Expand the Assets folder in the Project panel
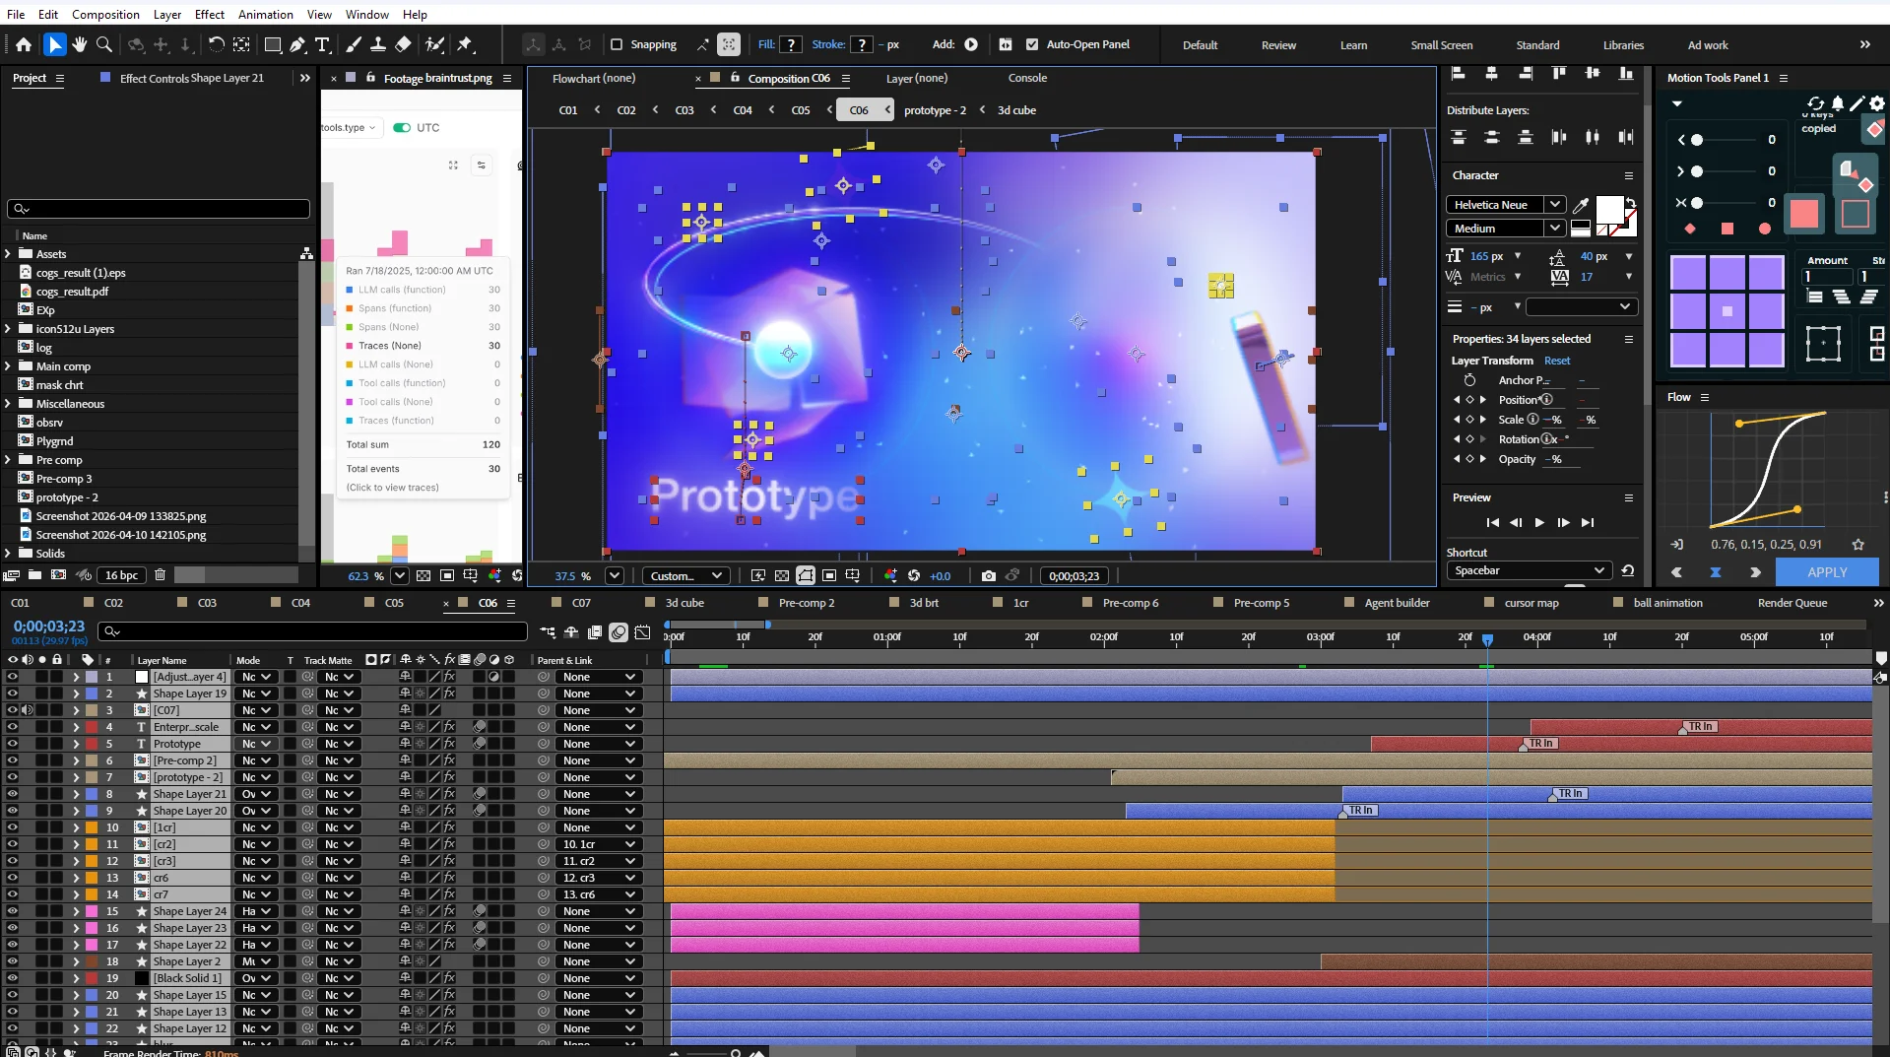The height and width of the screenshot is (1057, 1890). [8, 254]
